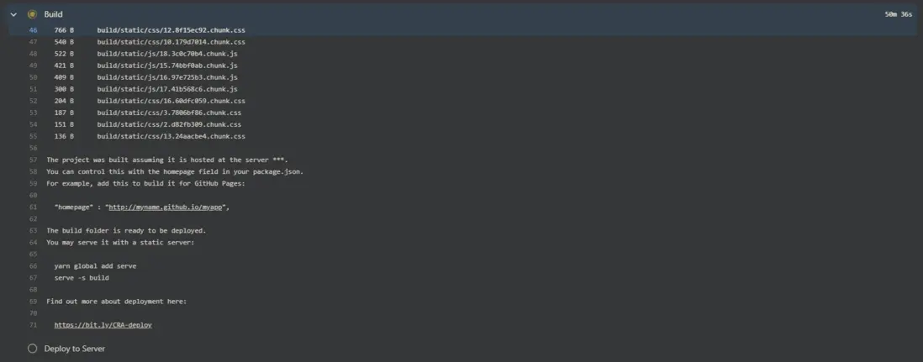The image size is (923, 362).
Task: Click log line number 71
Action: pos(34,324)
